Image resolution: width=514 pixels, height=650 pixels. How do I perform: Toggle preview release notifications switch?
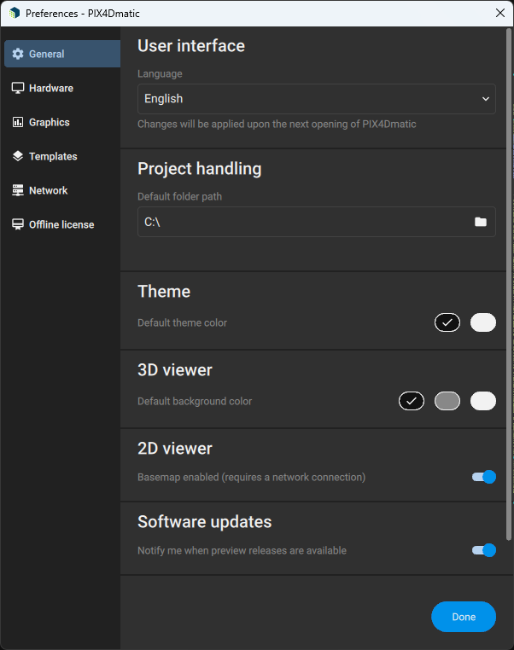484,550
